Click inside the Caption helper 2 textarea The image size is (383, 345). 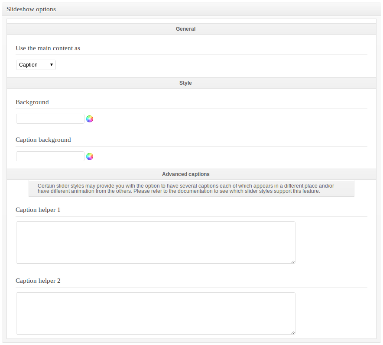[x=156, y=313]
